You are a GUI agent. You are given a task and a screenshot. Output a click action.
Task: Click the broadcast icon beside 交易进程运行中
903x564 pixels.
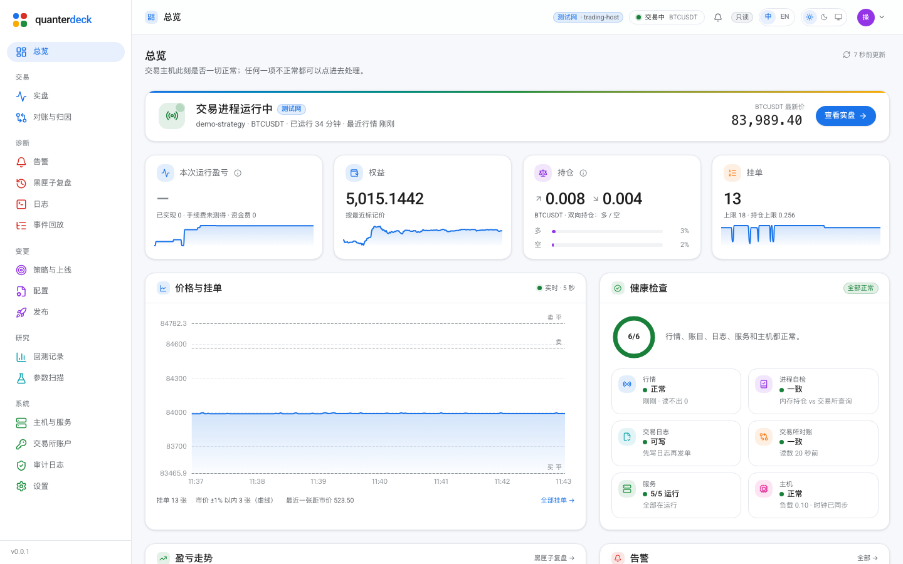coord(172,116)
